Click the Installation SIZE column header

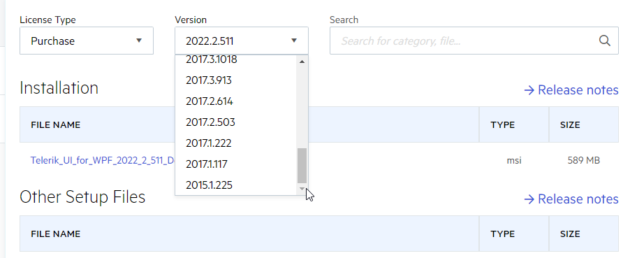tap(570, 124)
